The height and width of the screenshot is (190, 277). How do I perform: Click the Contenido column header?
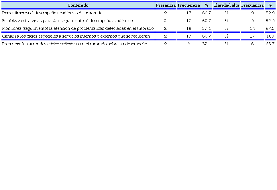tap(78, 5)
